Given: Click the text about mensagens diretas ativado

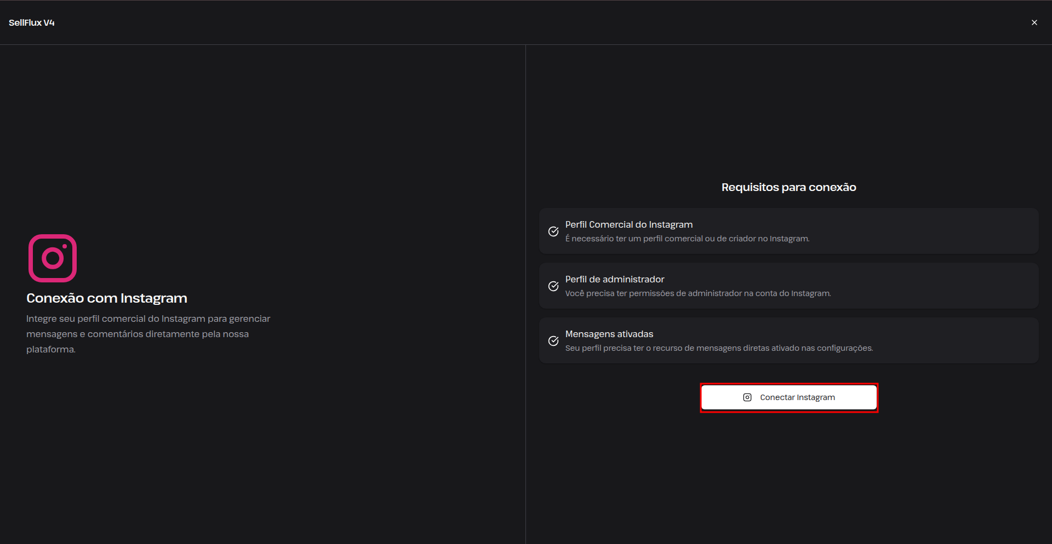Looking at the screenshot, I should click(719, 348).
